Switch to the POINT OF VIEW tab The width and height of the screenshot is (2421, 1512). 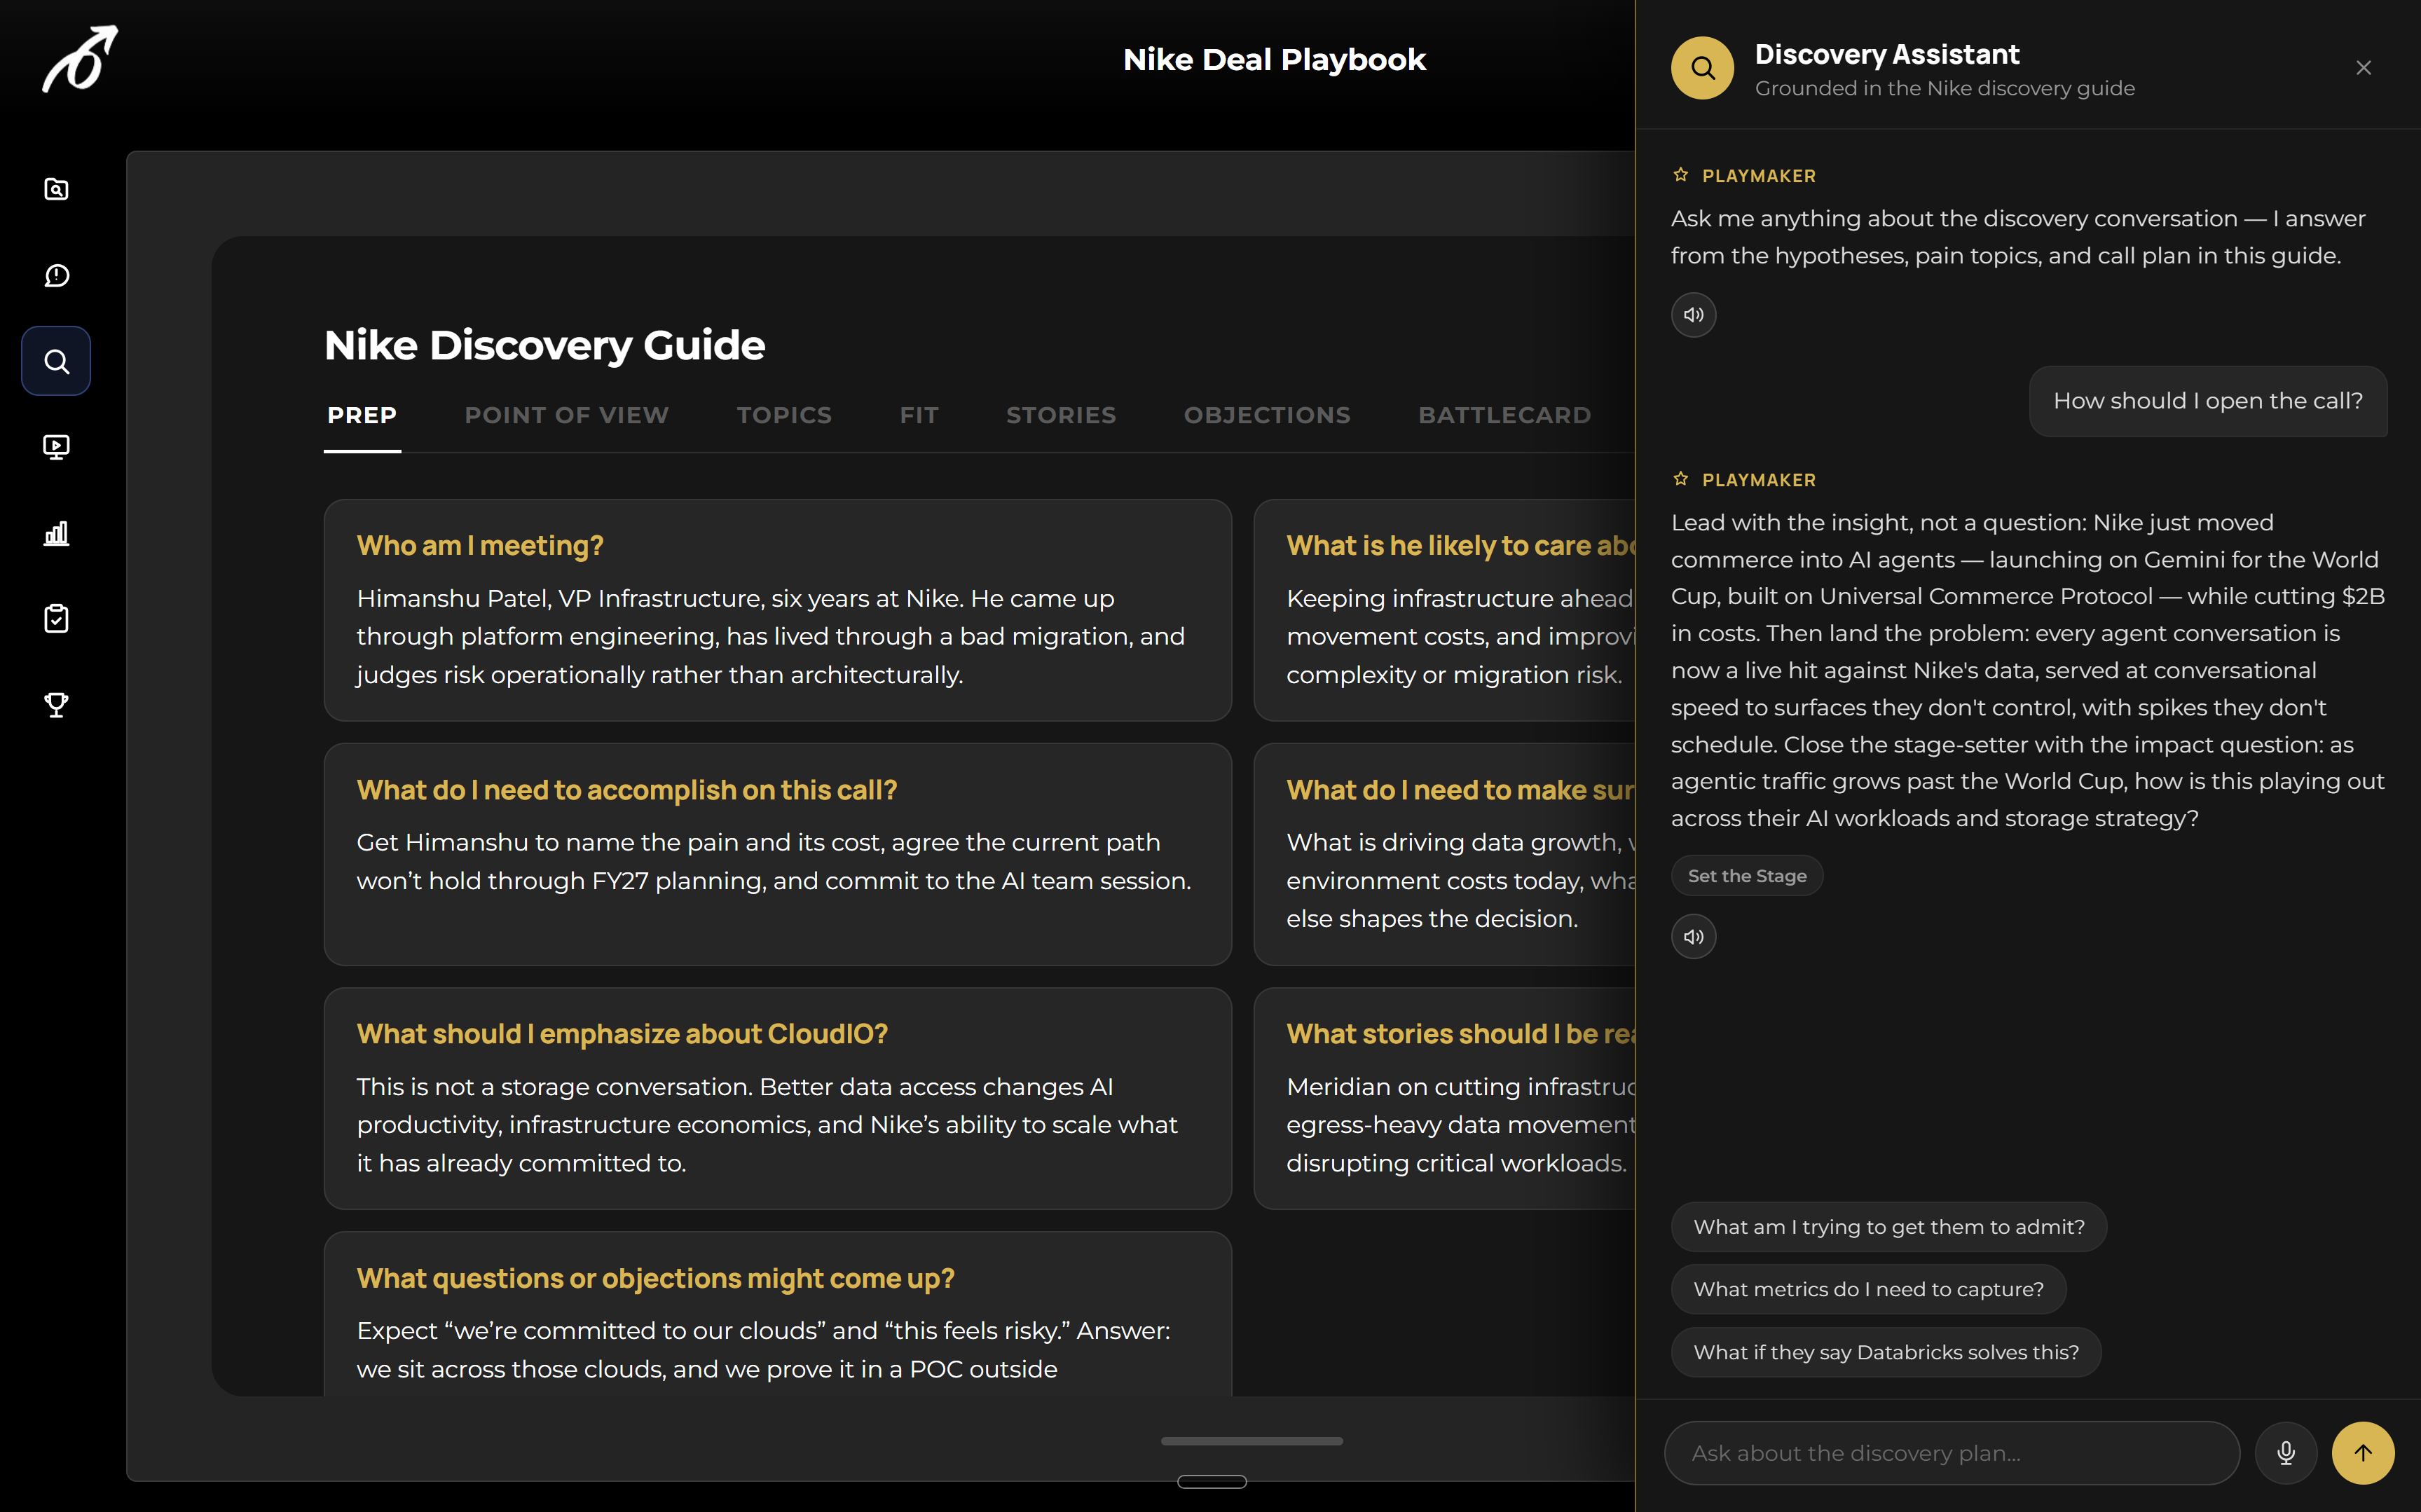566,416
